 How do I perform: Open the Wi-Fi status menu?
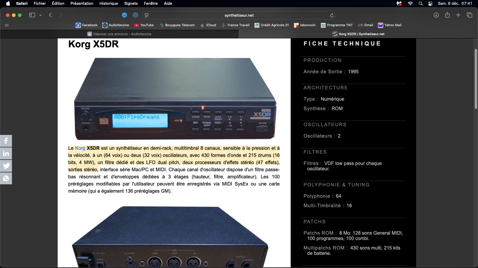[410, 4]
